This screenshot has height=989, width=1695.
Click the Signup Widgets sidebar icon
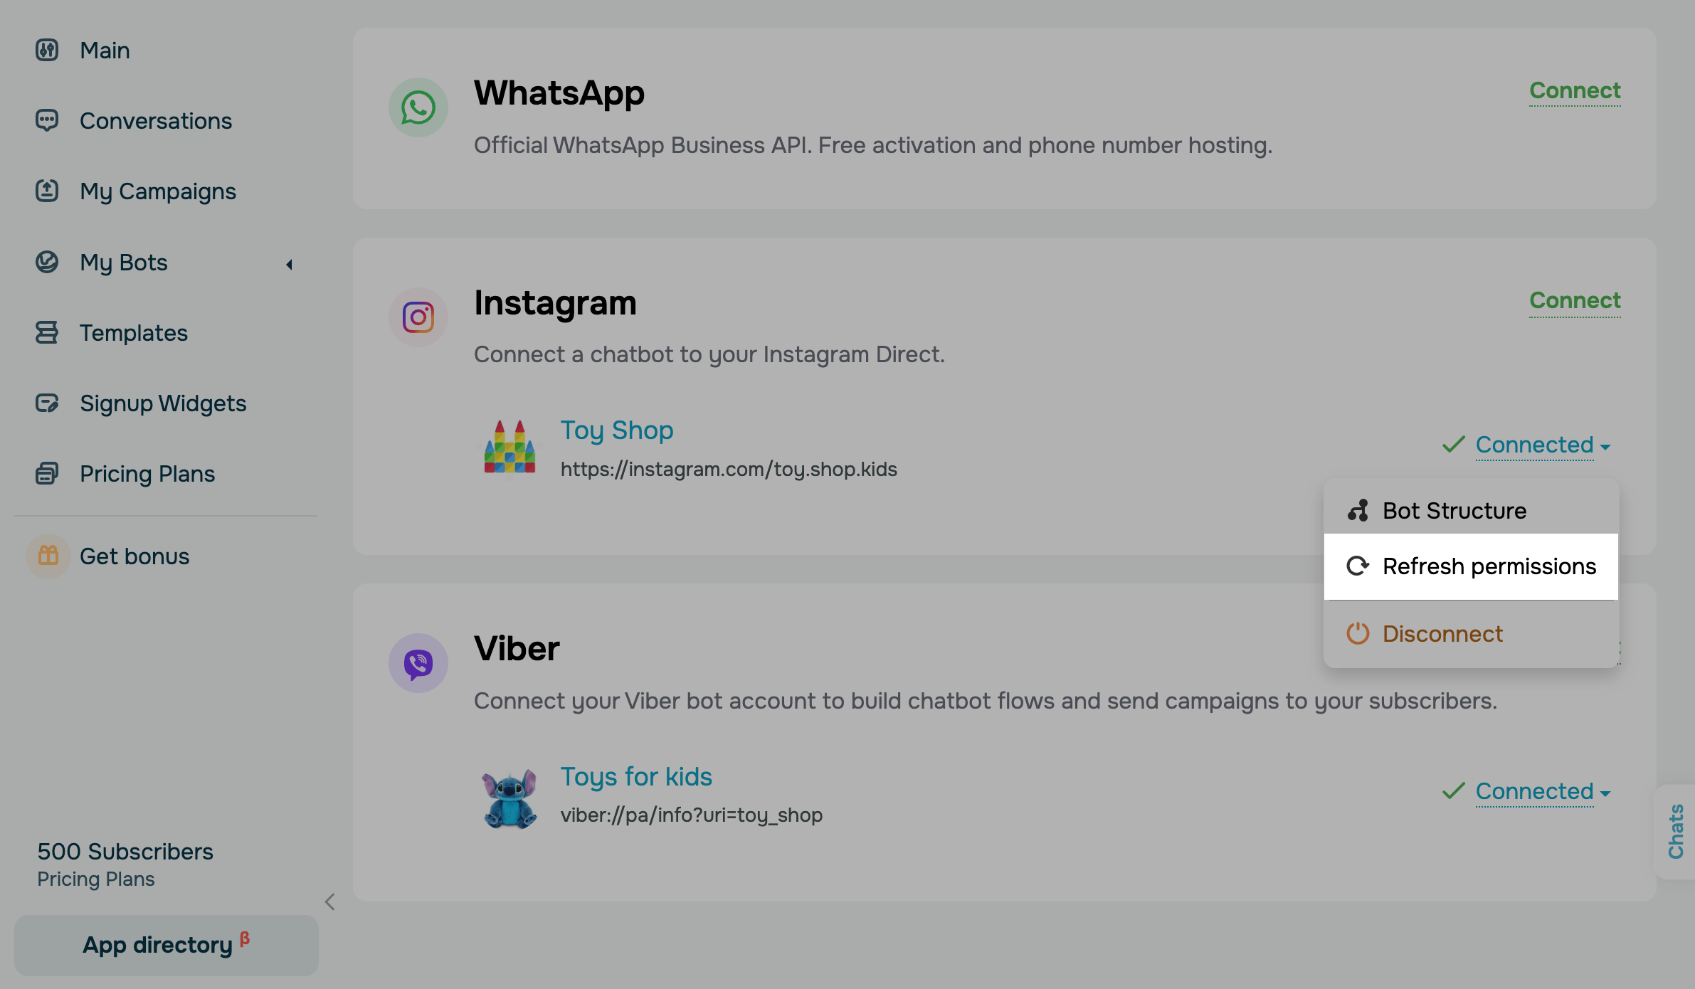[x=47, y=403]
